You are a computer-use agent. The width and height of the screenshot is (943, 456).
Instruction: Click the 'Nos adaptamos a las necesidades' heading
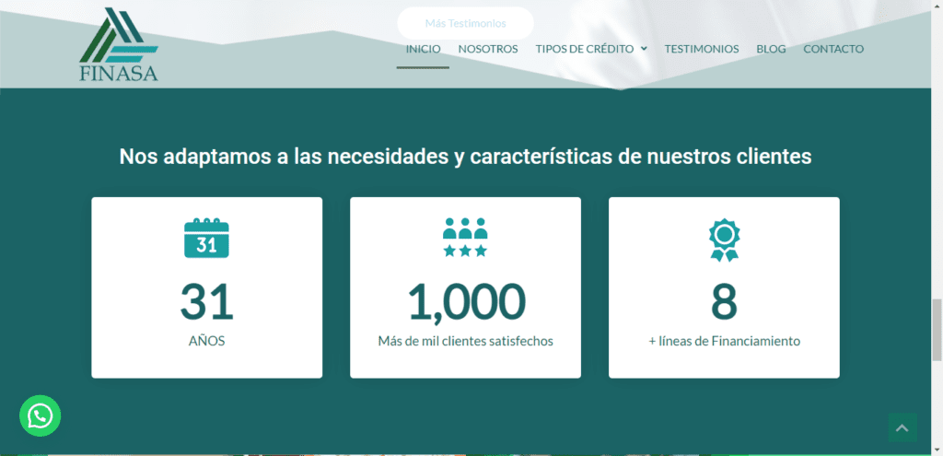click(x=465, y=157)
